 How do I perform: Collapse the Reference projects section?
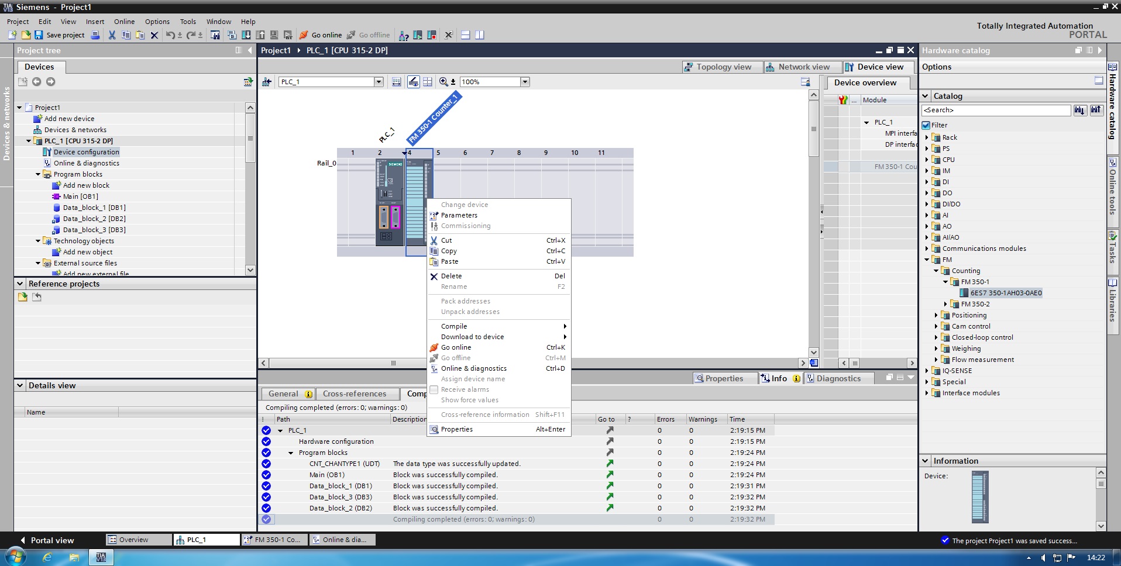pyautogui.click(x=20, y=284)
